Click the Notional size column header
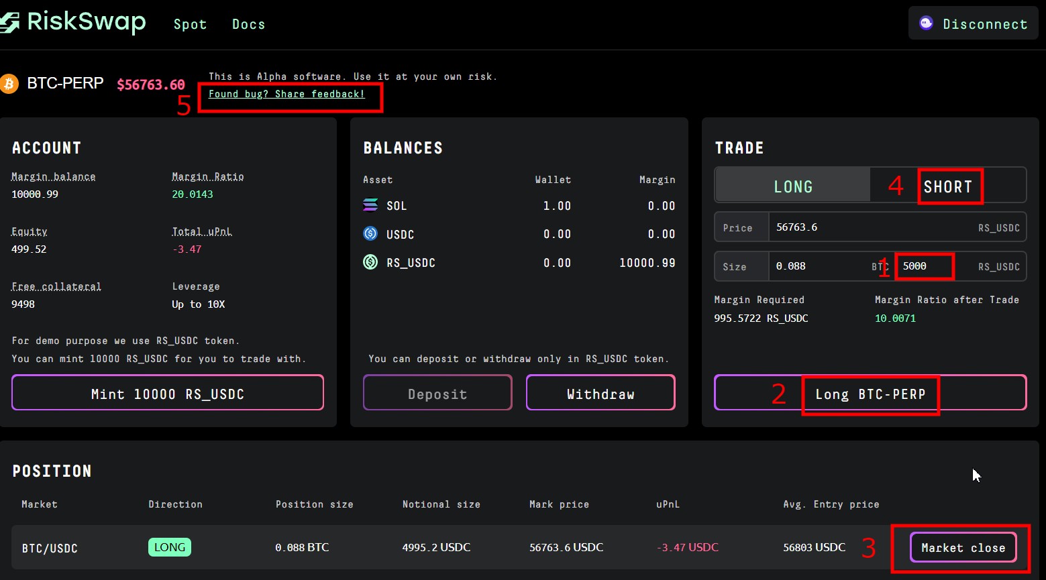The image size is (1046, 580). pos(441,504)
